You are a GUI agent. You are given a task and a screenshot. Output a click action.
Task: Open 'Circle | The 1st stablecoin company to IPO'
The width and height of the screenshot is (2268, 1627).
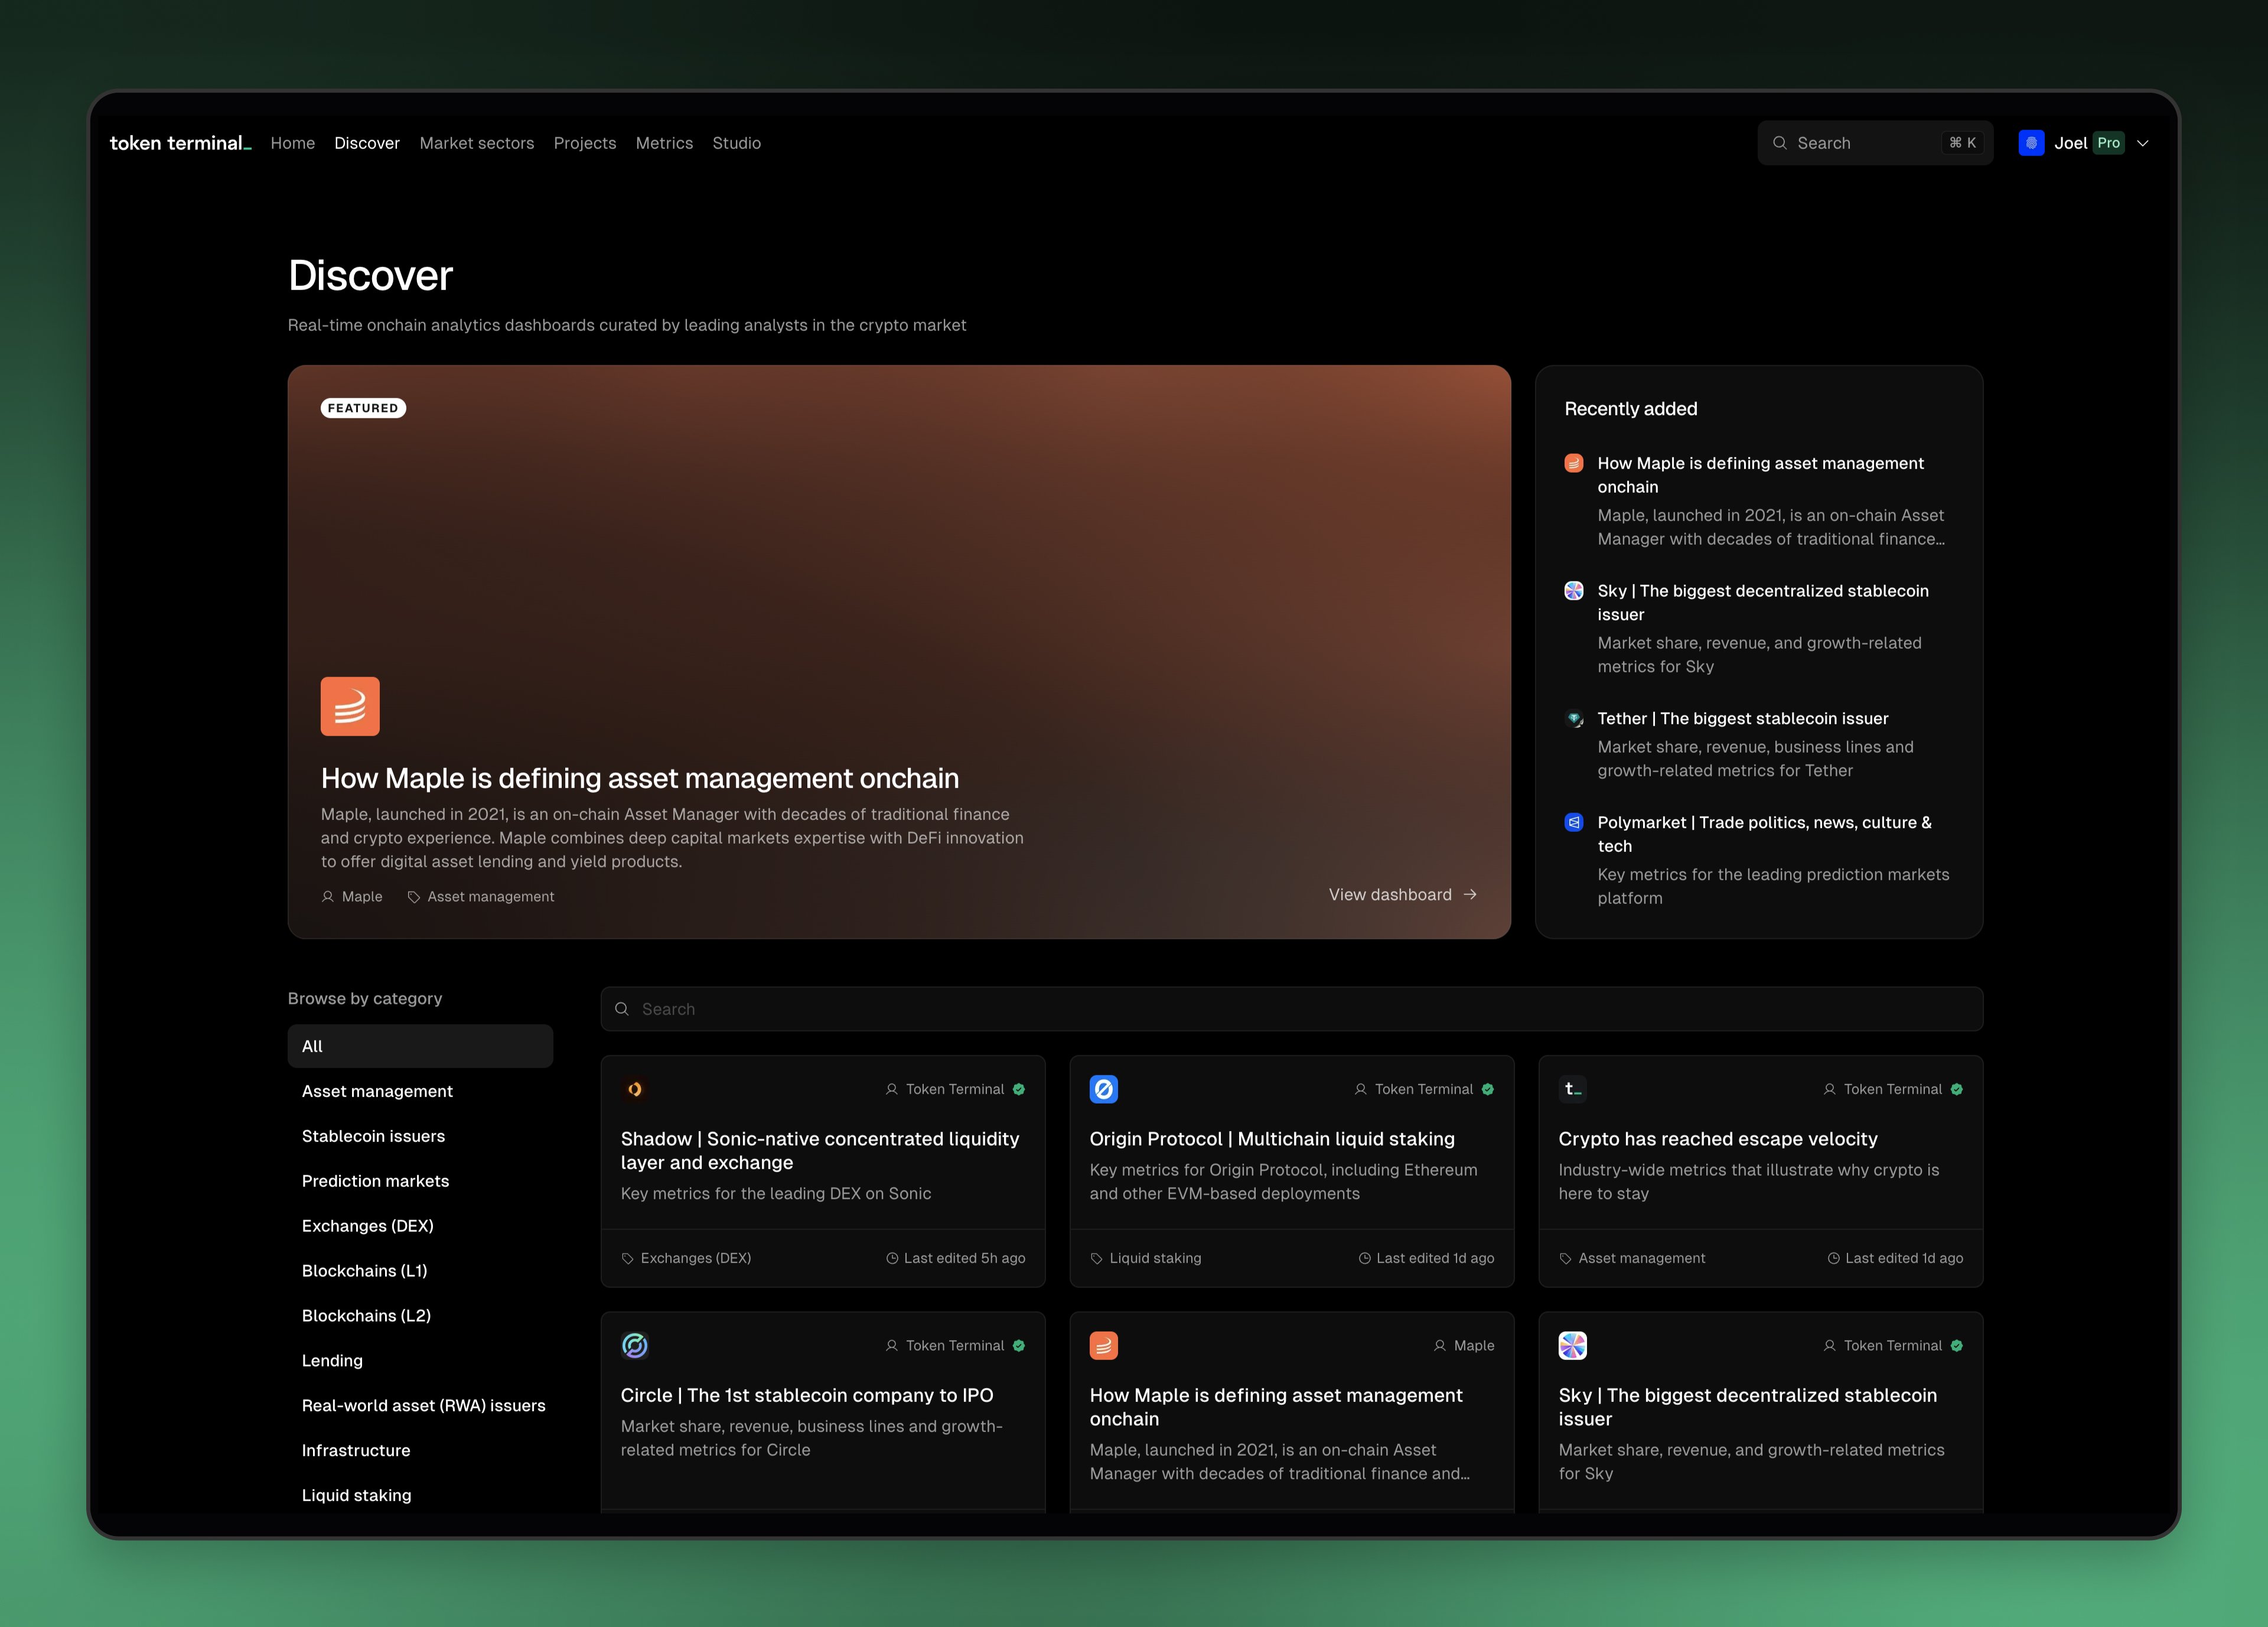(x=807, y=1395)
